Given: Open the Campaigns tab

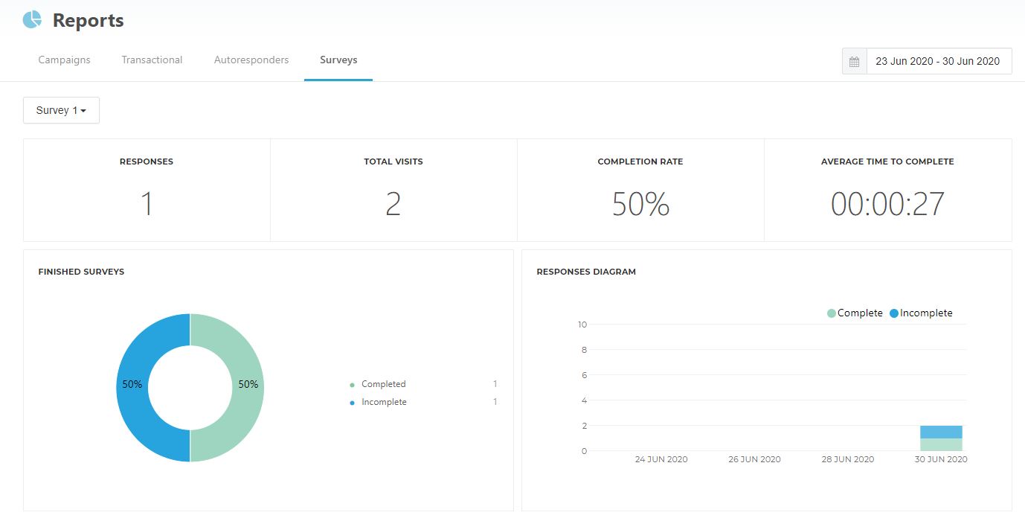Looking at the screenshot, I should tap(64, 60).
